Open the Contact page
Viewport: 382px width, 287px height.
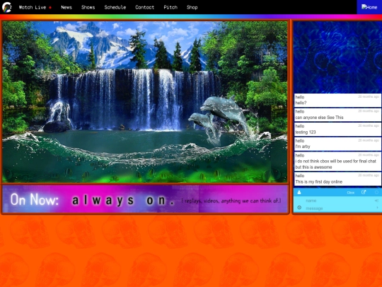(x=145, y=7)
